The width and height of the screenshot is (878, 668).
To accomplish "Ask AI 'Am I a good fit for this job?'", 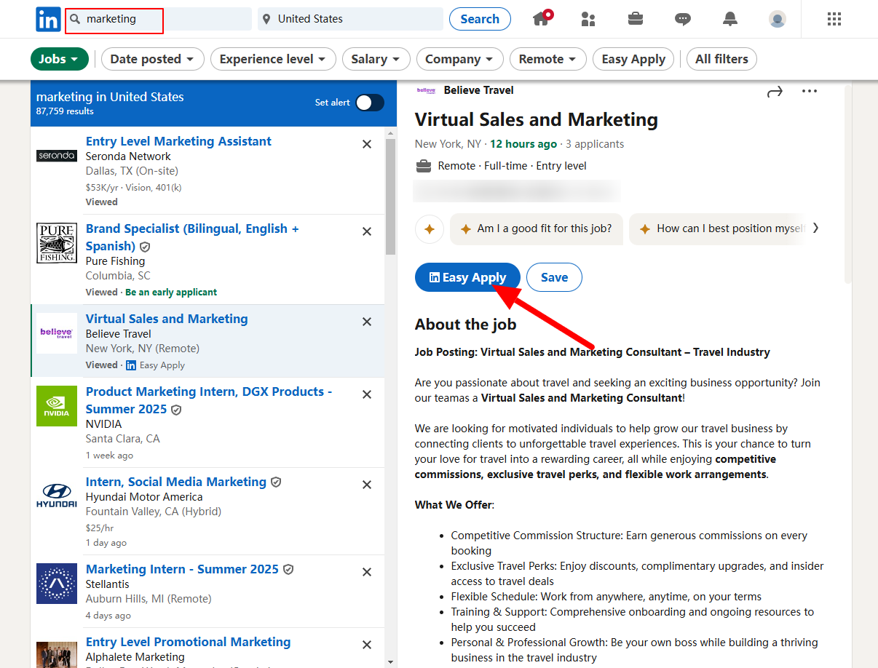I will [x=536, y=228].
